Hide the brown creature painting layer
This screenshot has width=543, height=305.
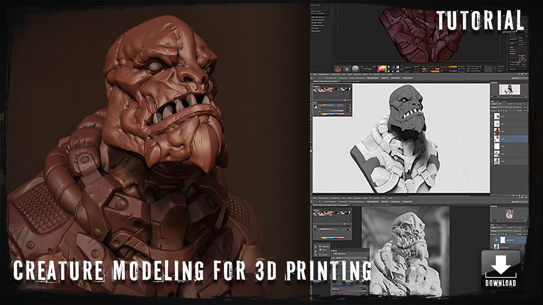(492, 131)
